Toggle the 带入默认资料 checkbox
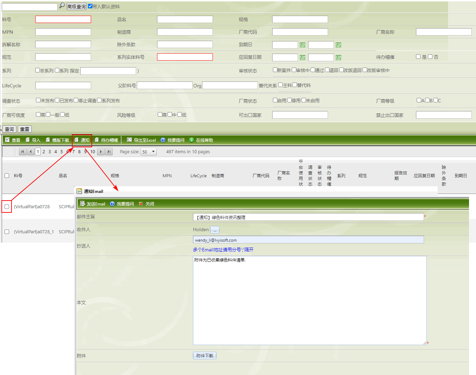The width and height of the screenshot is (476, 375). [x=90, y=6]
